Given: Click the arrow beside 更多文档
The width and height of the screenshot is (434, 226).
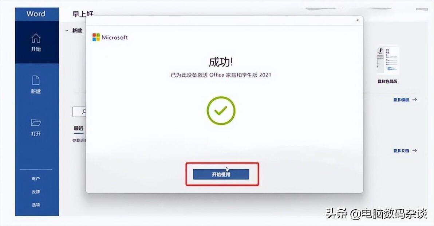Looking at the screenshot, I should tap(414, 150).
